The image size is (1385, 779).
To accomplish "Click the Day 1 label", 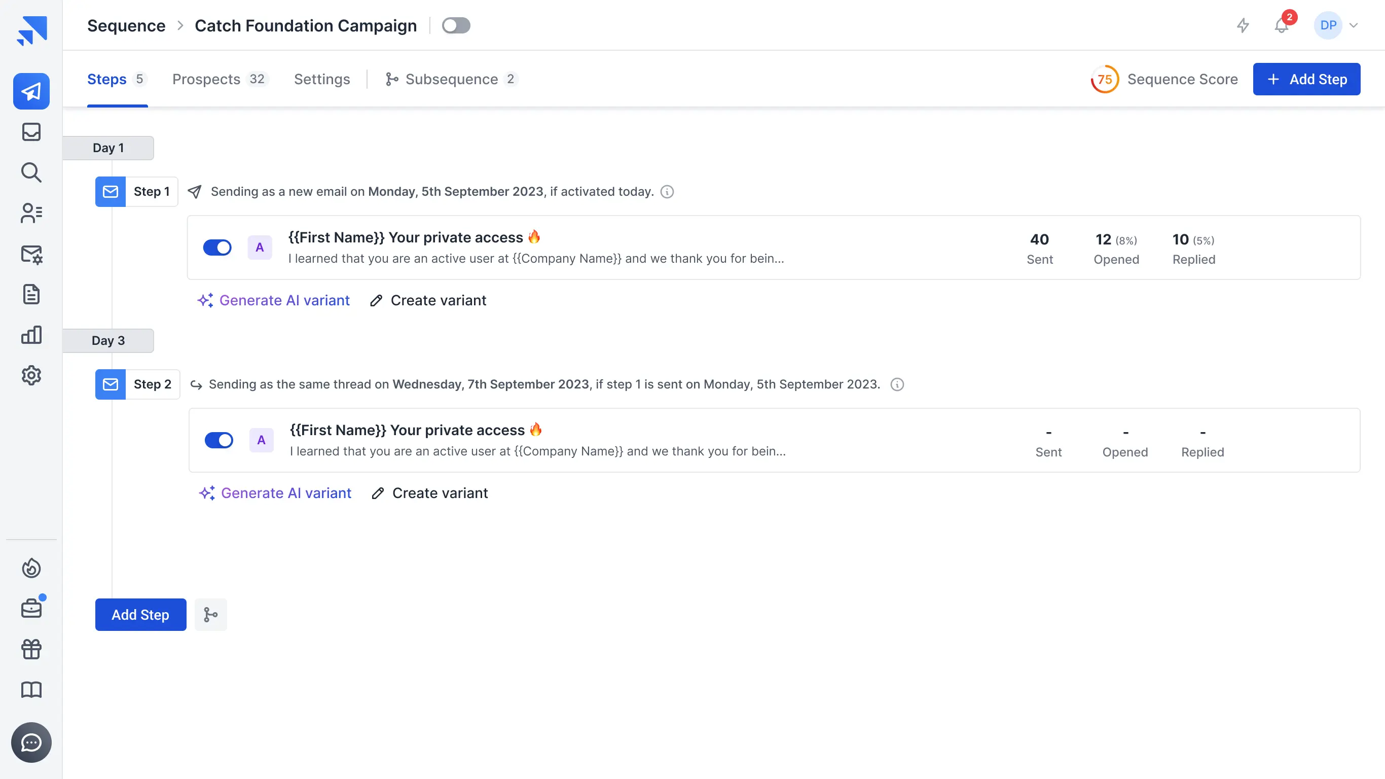I will pyautogui.click(x=108, y=148).
